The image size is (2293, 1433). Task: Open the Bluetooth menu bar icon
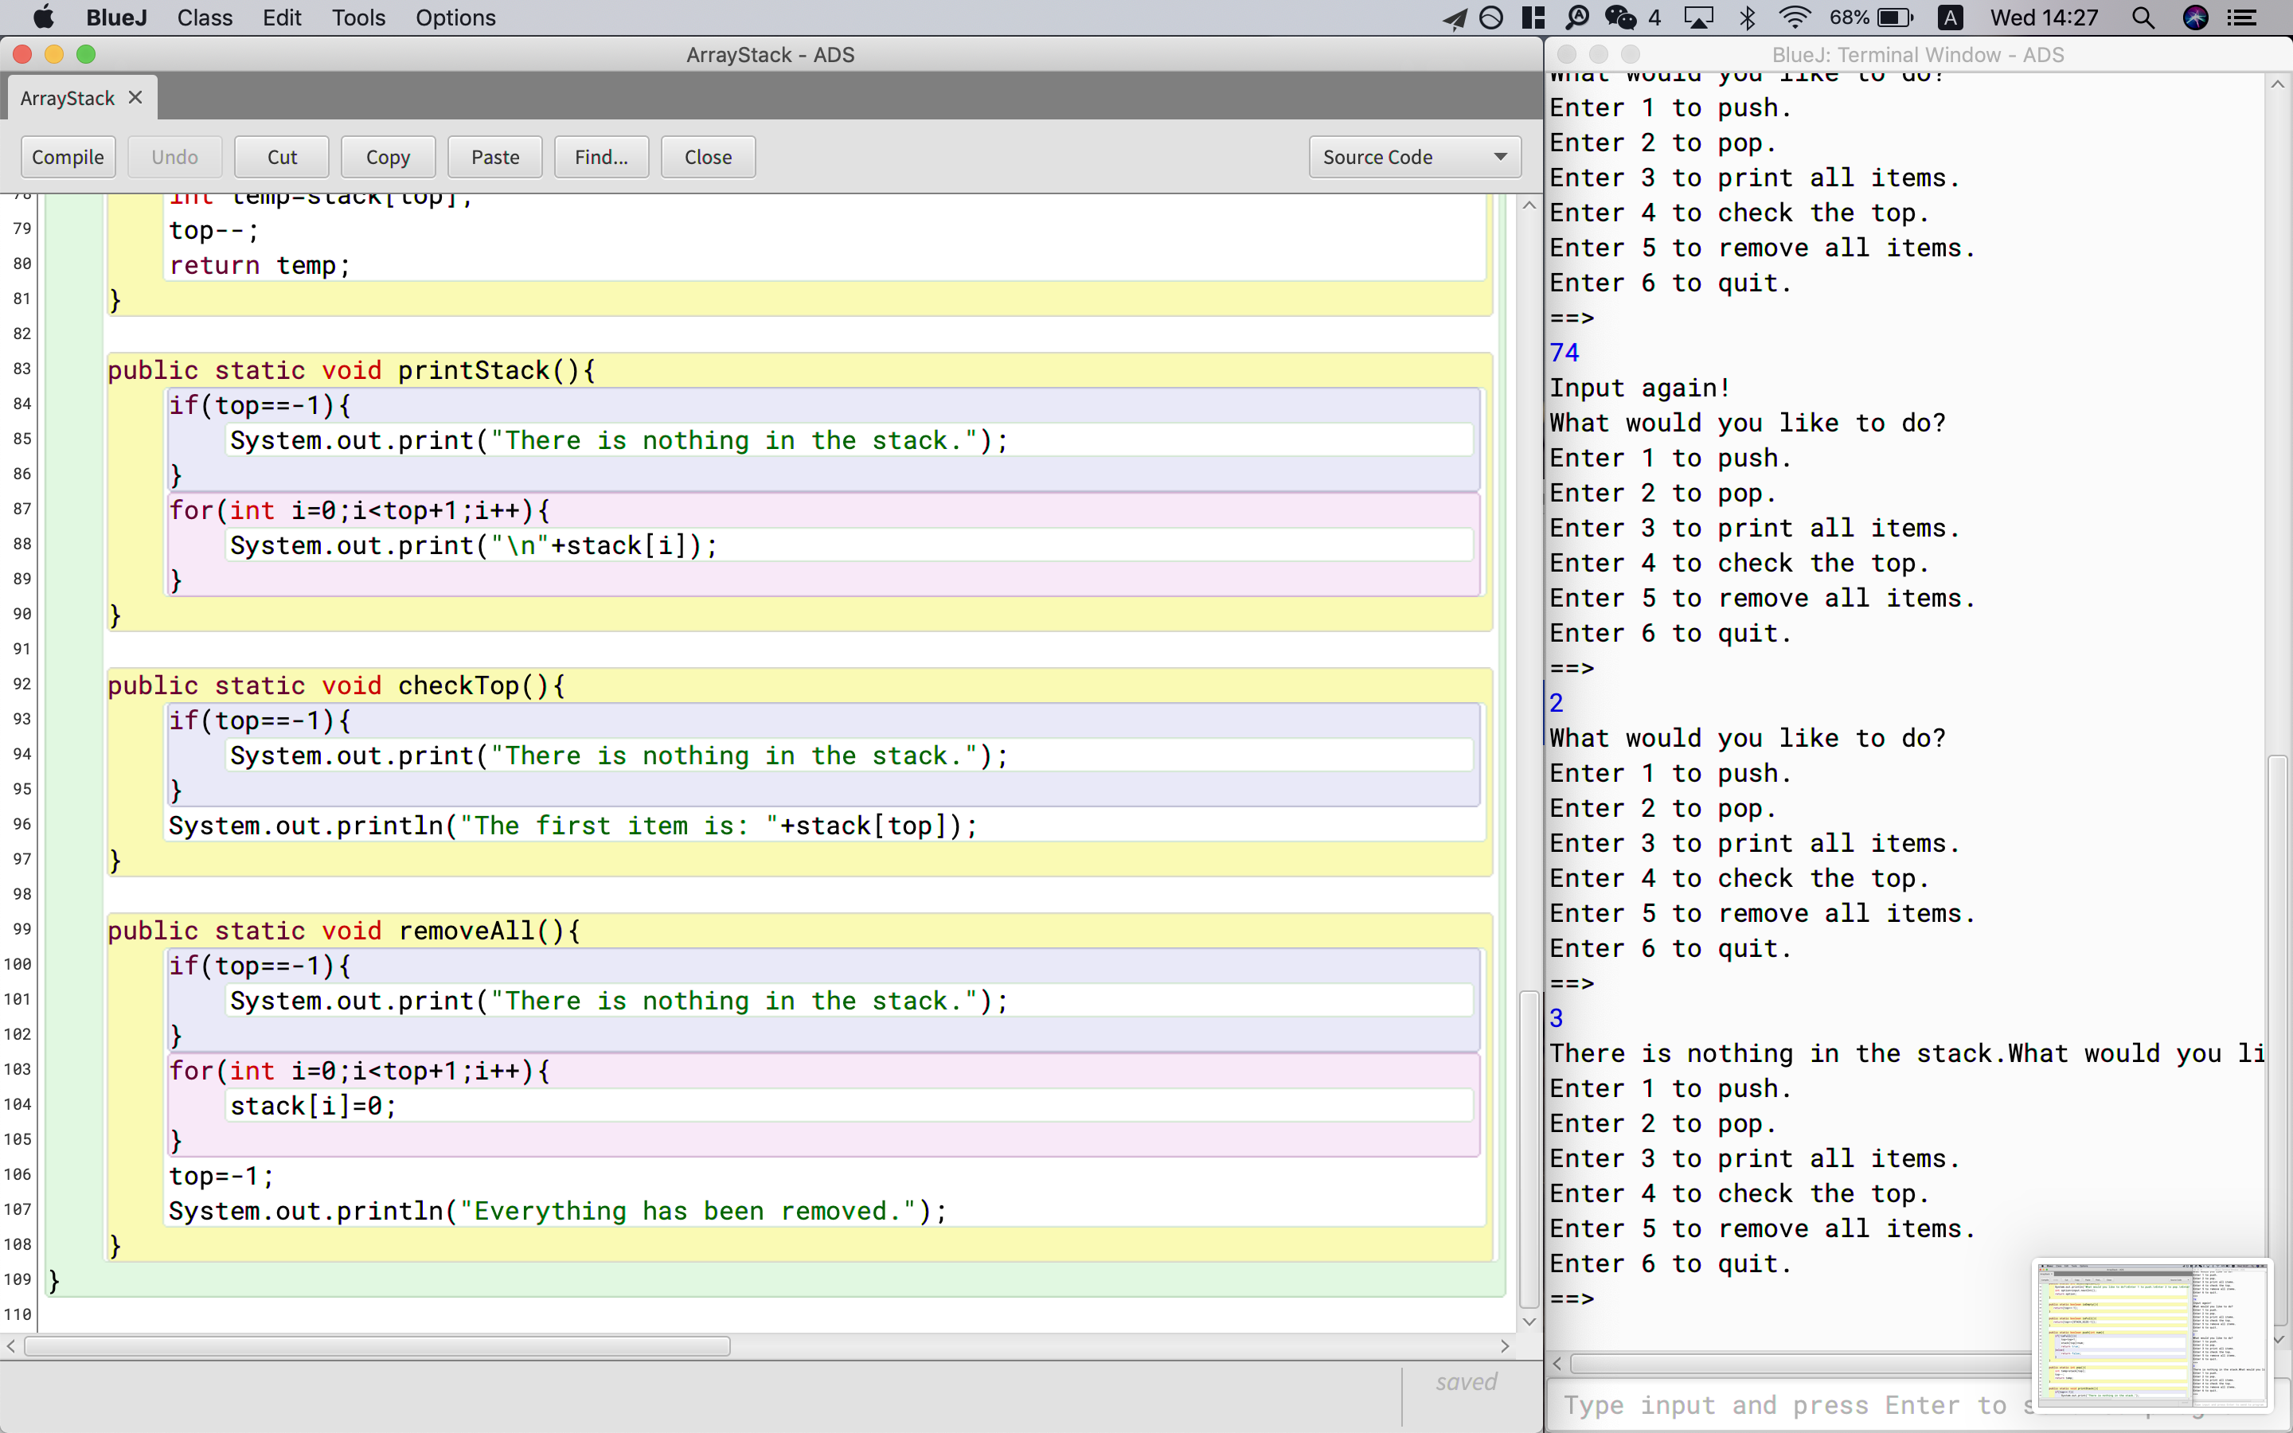coord(1748,18)
